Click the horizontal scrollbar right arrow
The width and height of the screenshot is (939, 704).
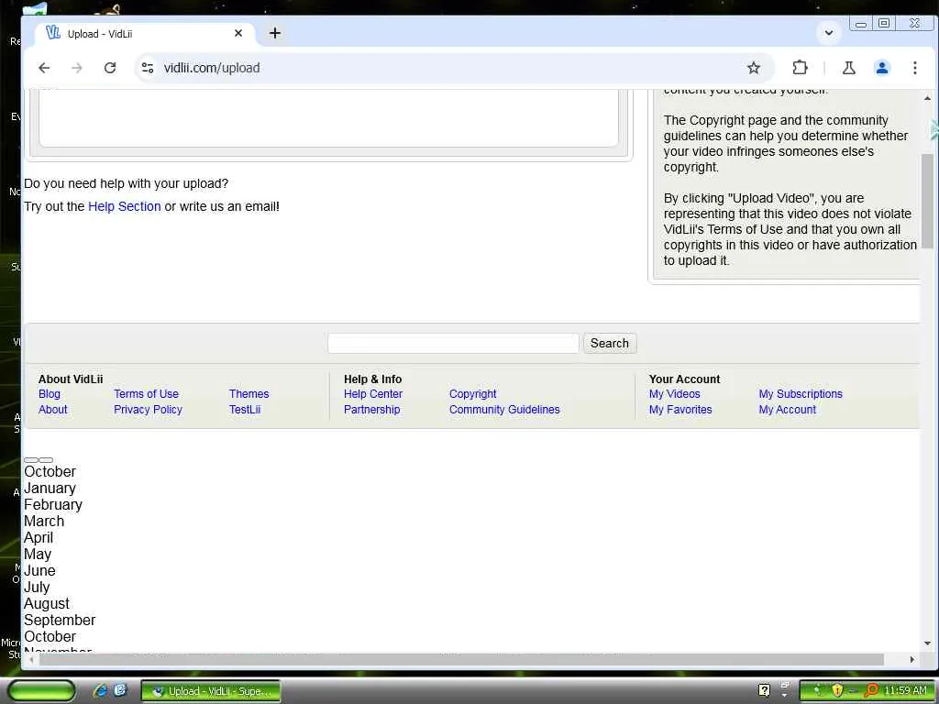pyautogui.click(x=912, y=659)
